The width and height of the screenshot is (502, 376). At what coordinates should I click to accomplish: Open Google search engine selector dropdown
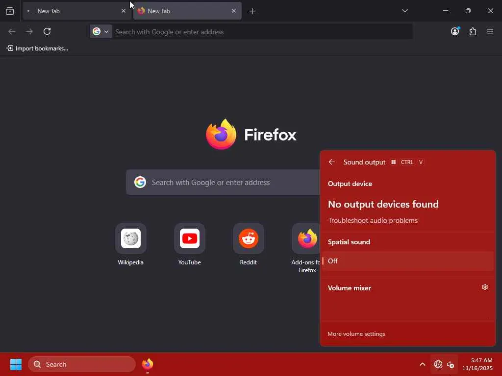pos(100,31)
